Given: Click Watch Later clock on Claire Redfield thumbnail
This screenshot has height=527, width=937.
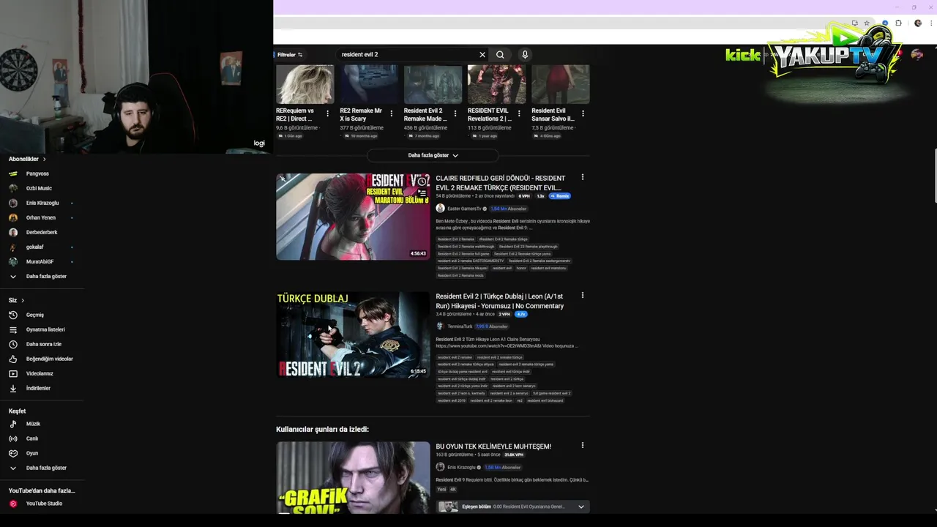Looking at the screenshot, I should (422, 182).
